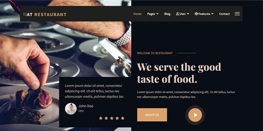The width and height of the screenshot is (263, 131).
Task: Click the headline We serve the good
Action: point(179,67)
